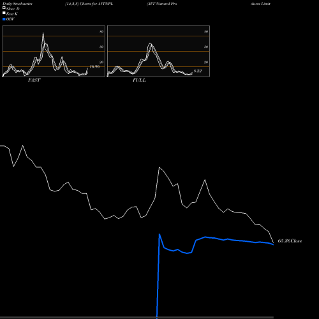
Task: Click the 16.96 value in FAST chart
Action: [94, 66]
